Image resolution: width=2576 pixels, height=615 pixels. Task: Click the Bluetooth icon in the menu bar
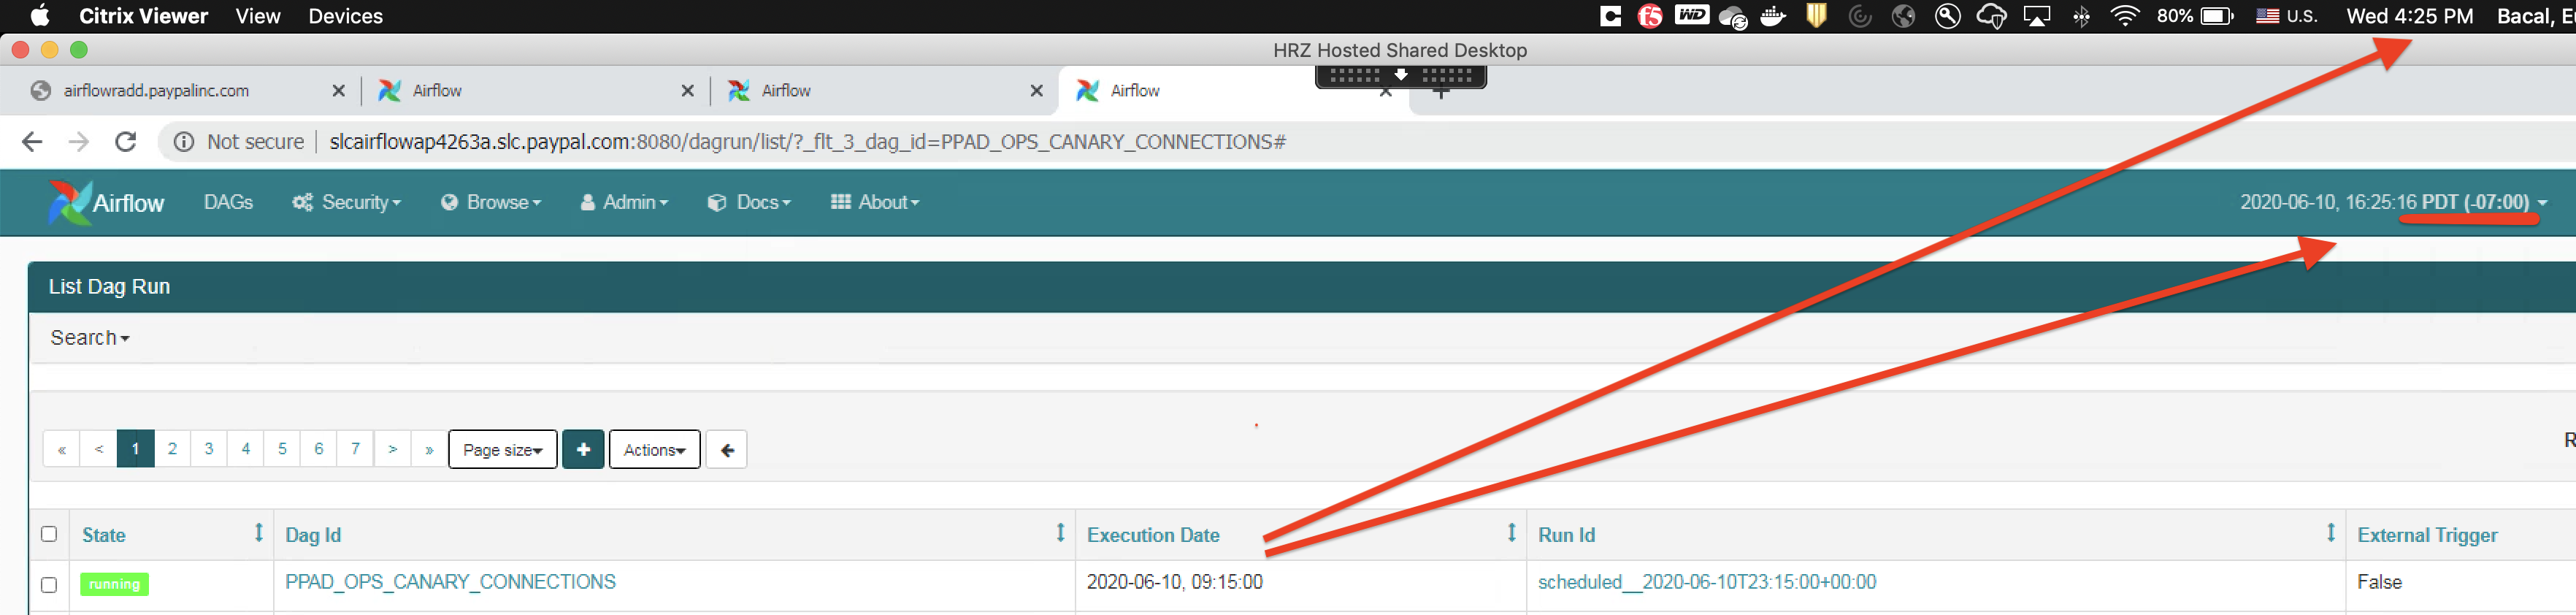2081,16
